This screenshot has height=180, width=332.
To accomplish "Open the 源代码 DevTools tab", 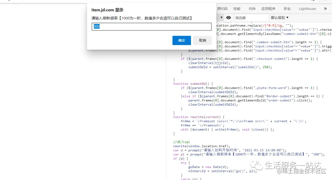I will coord(222,9).
